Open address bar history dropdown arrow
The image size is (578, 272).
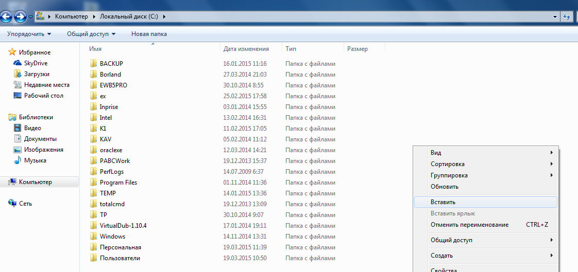[x=555, y=16]
